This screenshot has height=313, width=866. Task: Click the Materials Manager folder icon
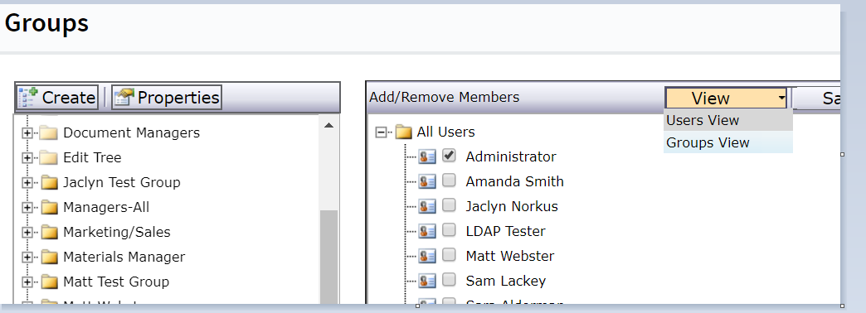tap(49, 257)
